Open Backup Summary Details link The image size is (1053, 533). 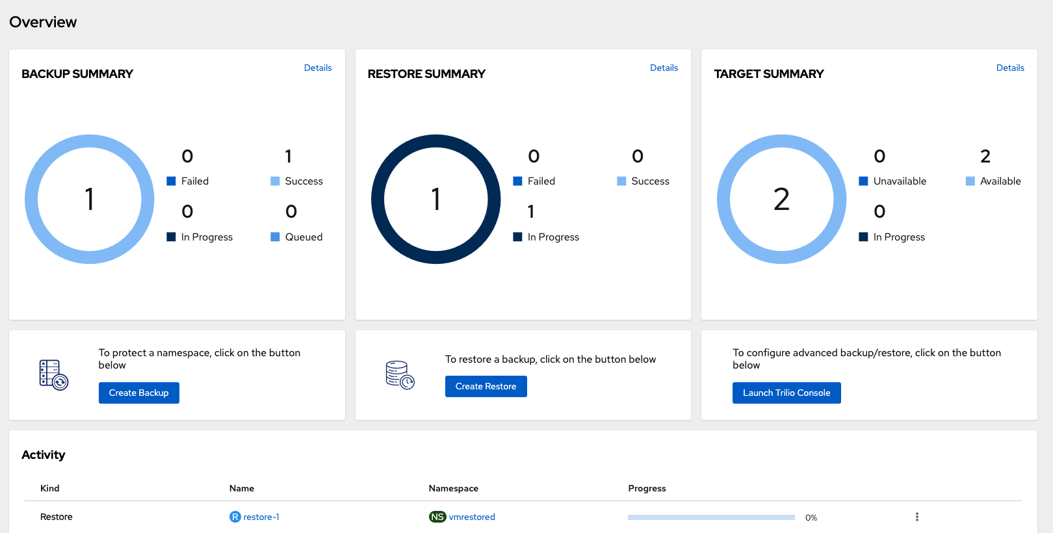pos(318,68)
